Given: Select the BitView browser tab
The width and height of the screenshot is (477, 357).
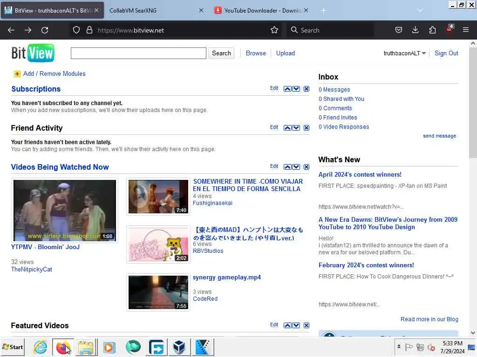Looking at the screenshot, I should (52, 10).
